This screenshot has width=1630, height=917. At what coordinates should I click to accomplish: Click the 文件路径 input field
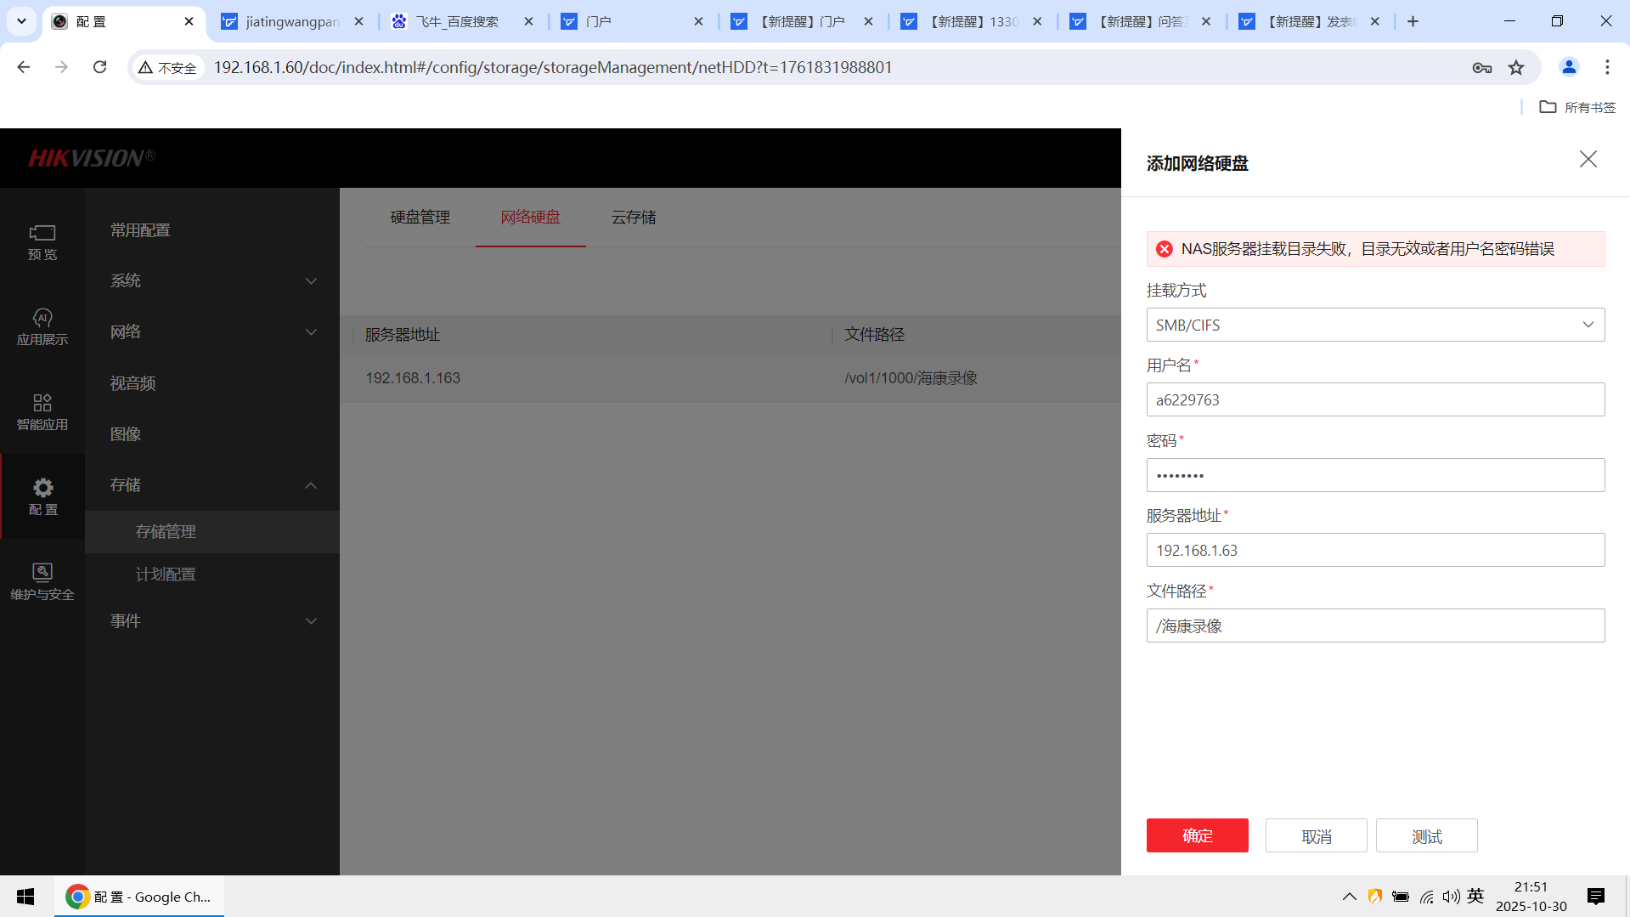(x=1374, y=625)
